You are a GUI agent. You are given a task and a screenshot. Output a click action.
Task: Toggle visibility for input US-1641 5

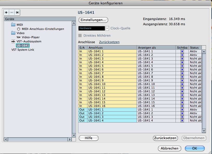[x=182, y=66]
